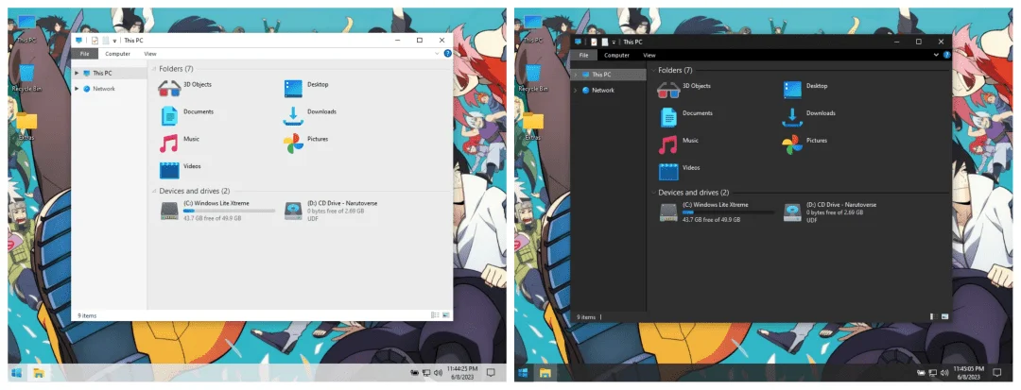Open Documents folder in light window
Screen dimensions: 1021x390
tap(186, 115)
